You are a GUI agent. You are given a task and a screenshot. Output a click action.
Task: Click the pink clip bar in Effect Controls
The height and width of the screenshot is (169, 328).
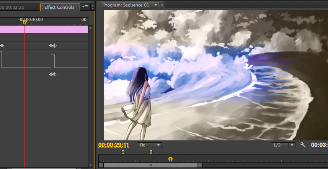(44, 29)
